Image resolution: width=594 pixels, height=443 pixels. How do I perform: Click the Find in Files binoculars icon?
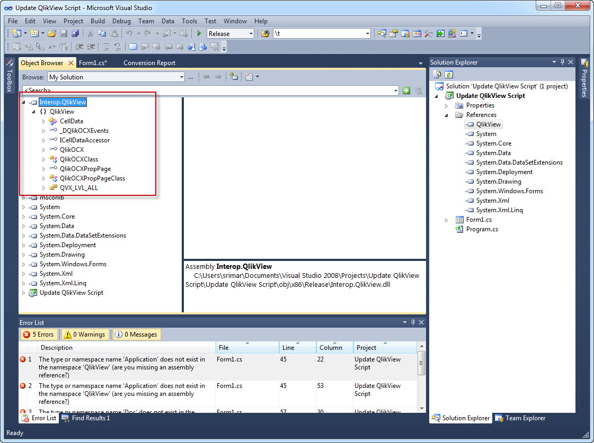pyautogui.click(x=265, y=33)
